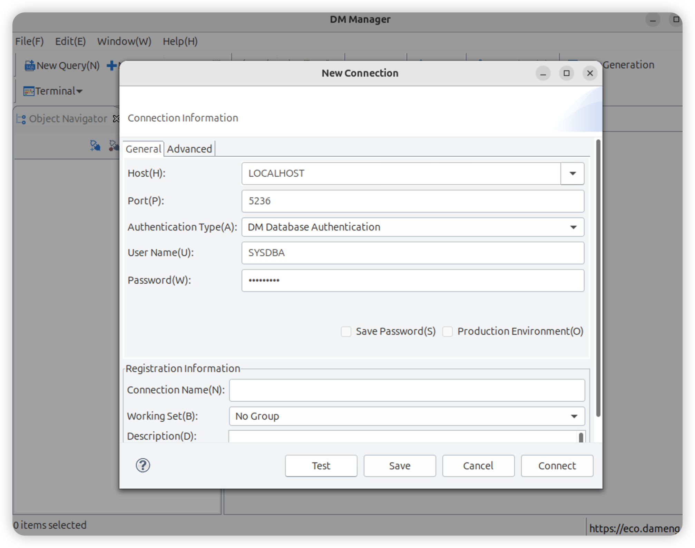Click the new connection plug icon
Screen dimensions: 695x548
pyautogui.click(x=95, y=146)
